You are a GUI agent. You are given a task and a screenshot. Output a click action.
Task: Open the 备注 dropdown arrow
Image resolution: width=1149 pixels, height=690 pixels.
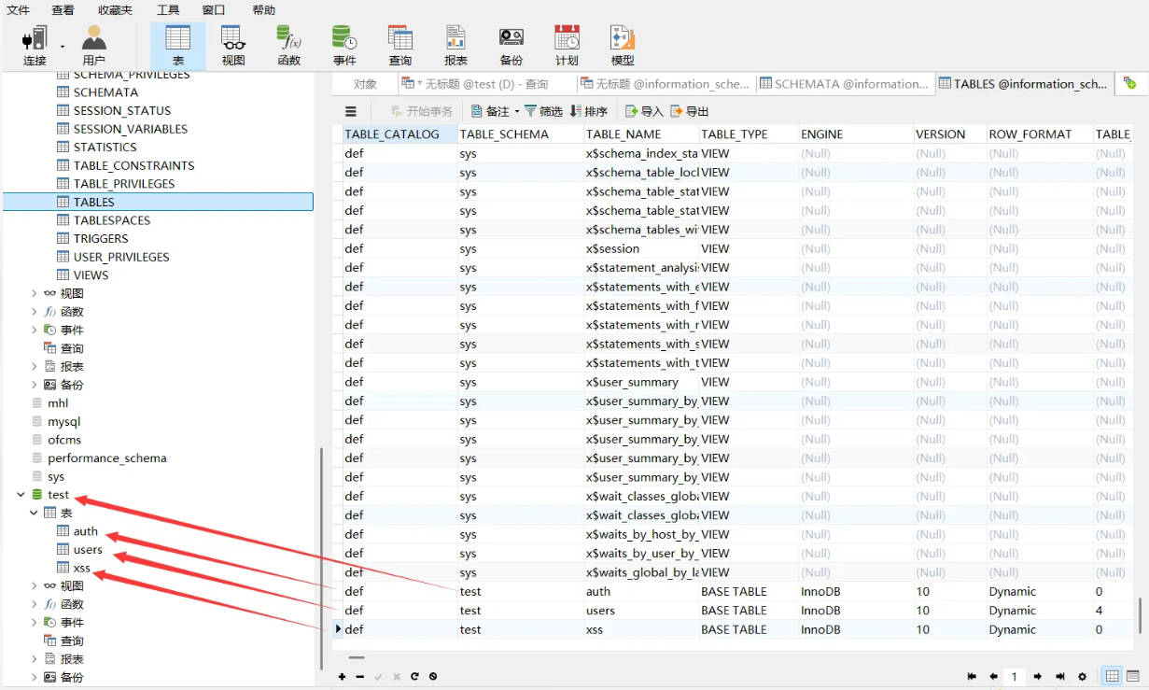click(516, 111)
